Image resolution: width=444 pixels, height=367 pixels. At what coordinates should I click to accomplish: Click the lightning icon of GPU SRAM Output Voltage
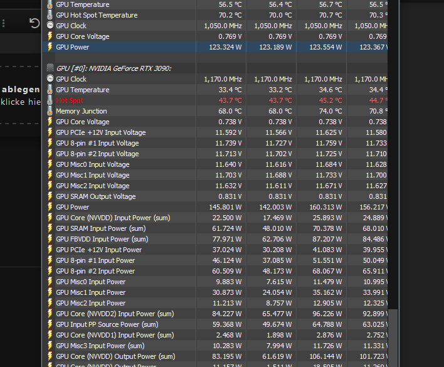[x=50, y=196]
